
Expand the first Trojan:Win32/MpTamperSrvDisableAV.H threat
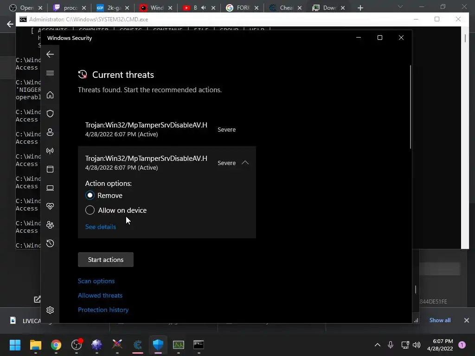167,130
